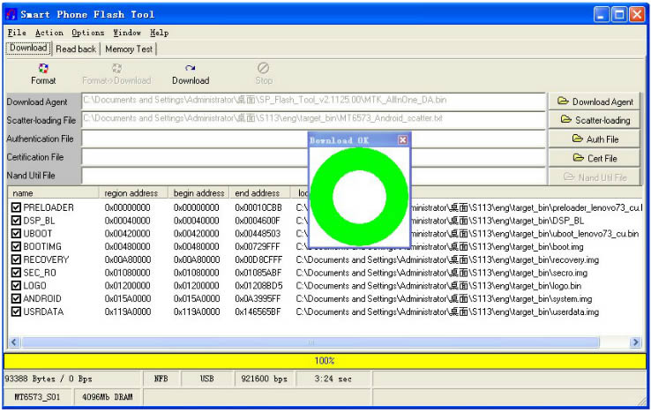651x413 pixels.
Task: Disable the USRDATA checkbox
Action: pos(16,312)
